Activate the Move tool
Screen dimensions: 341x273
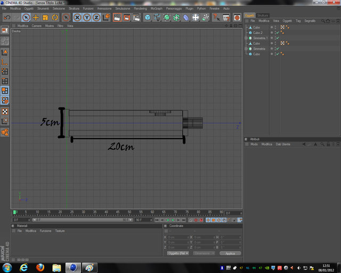pyautogui.click(x=36, y=18)
